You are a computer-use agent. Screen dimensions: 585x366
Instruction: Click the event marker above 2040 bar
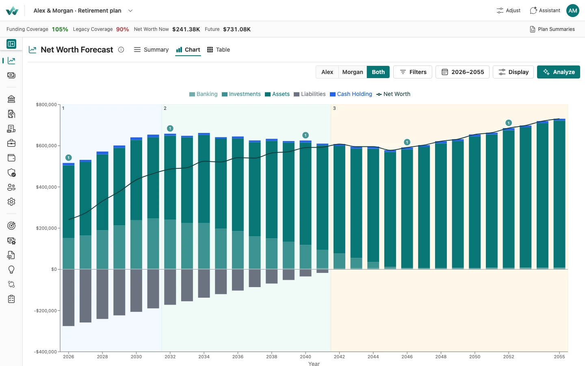[305, 135]
